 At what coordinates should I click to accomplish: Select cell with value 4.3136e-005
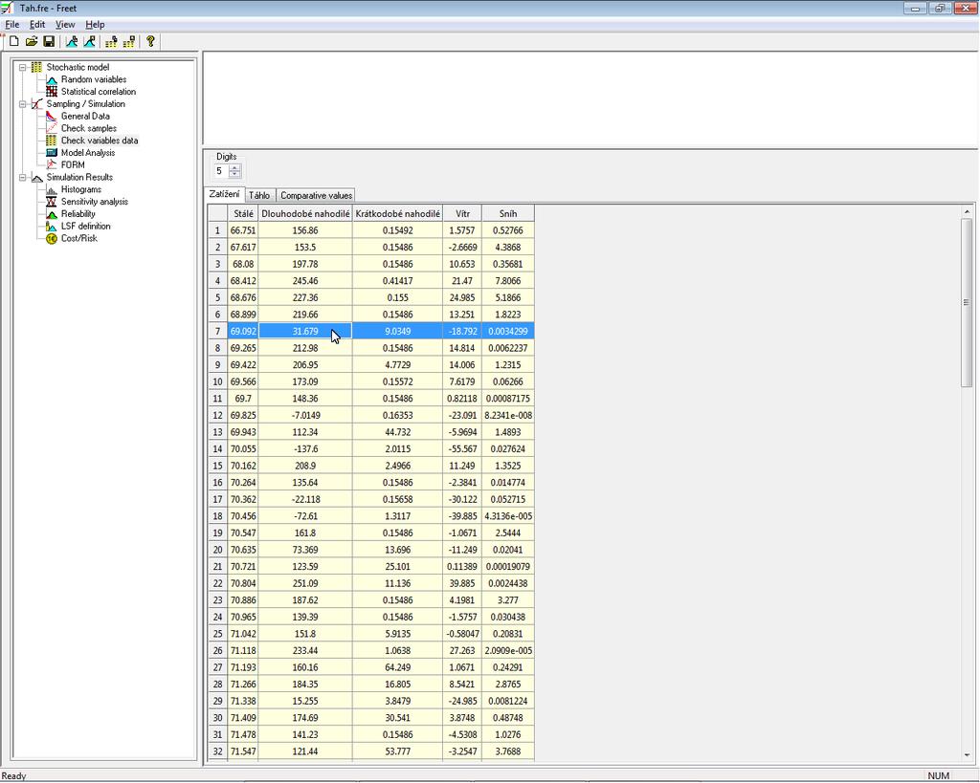tap(508, 516)
